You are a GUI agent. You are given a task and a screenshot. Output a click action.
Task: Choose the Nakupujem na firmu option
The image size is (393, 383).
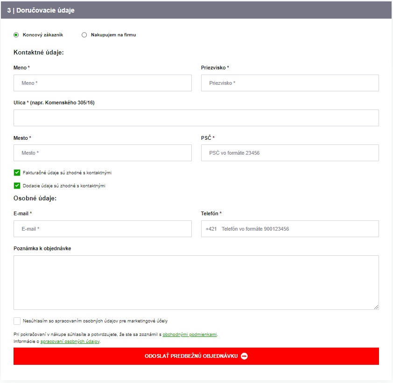[84, 34]
